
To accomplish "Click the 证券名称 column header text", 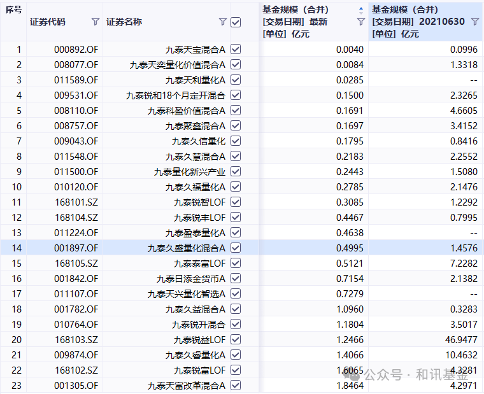I will (124, 22).
